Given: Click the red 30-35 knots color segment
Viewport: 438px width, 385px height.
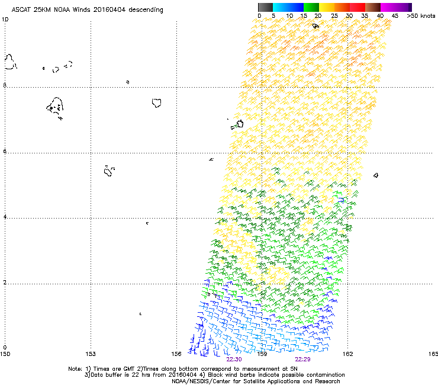Looking at the screenshot, I should tap(358, 7).
